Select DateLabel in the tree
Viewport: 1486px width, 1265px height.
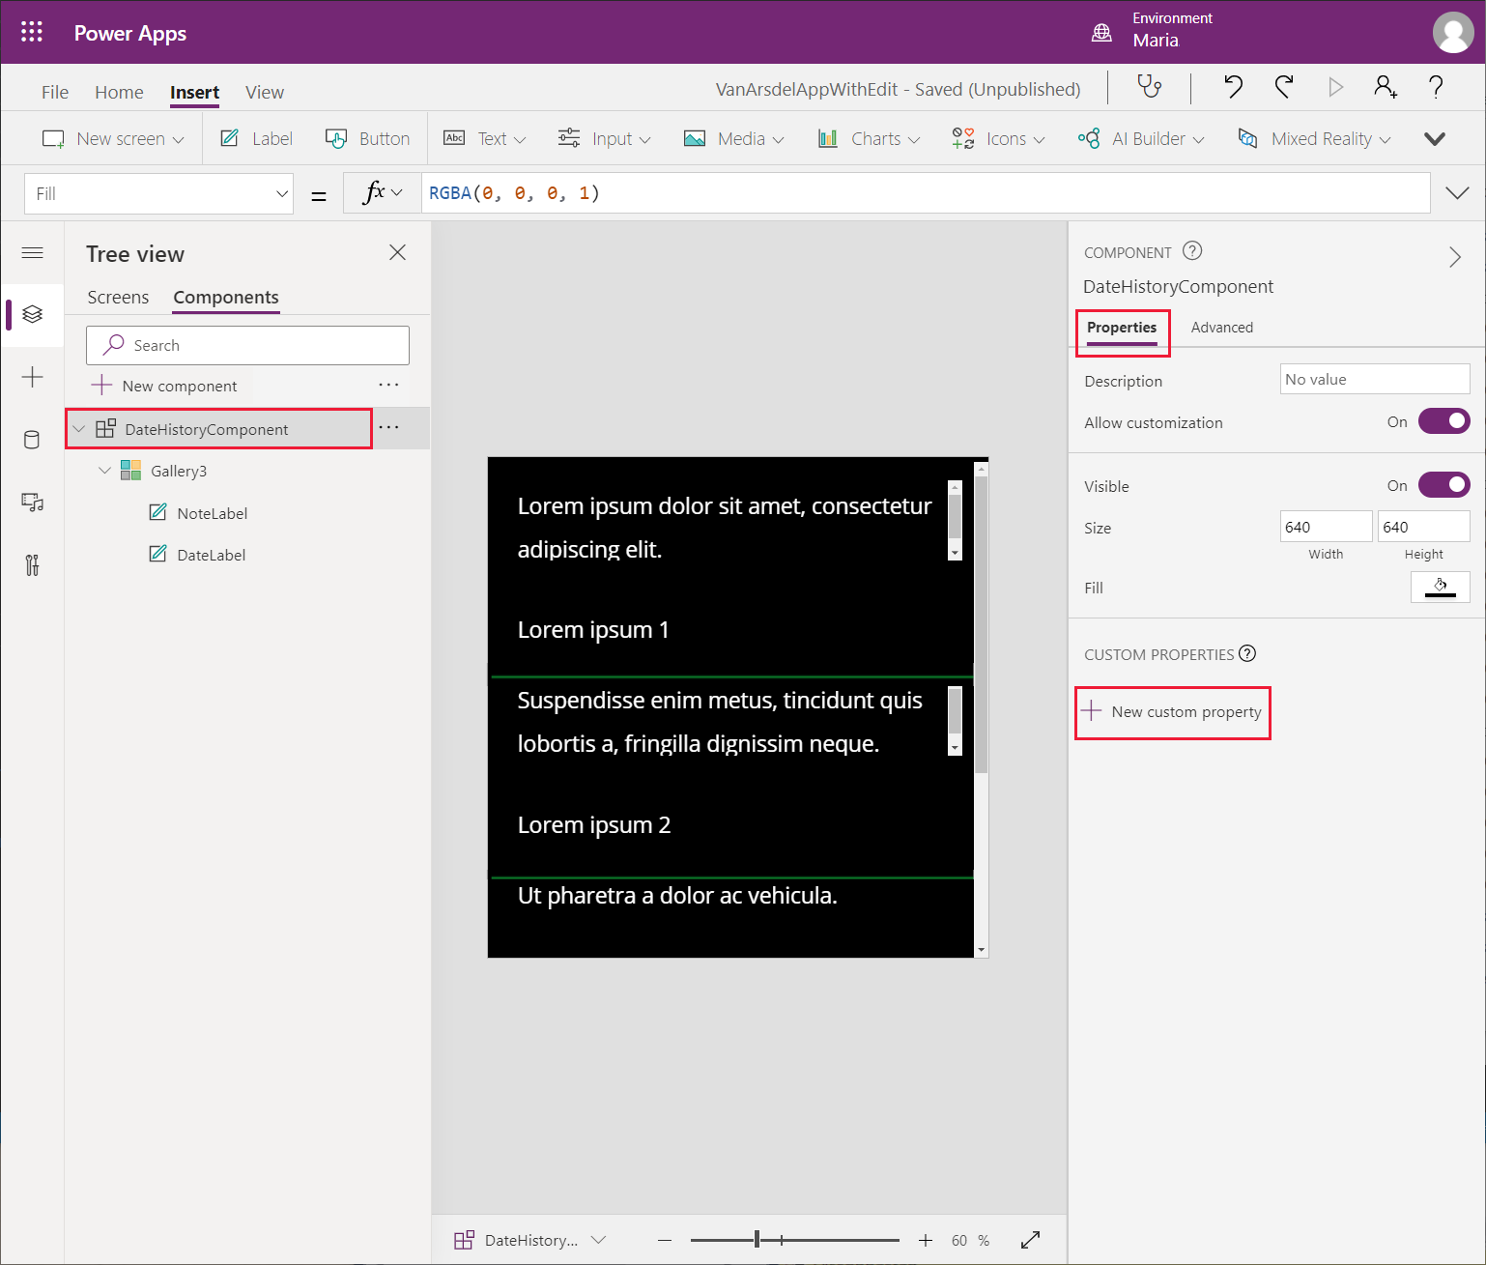211,555
